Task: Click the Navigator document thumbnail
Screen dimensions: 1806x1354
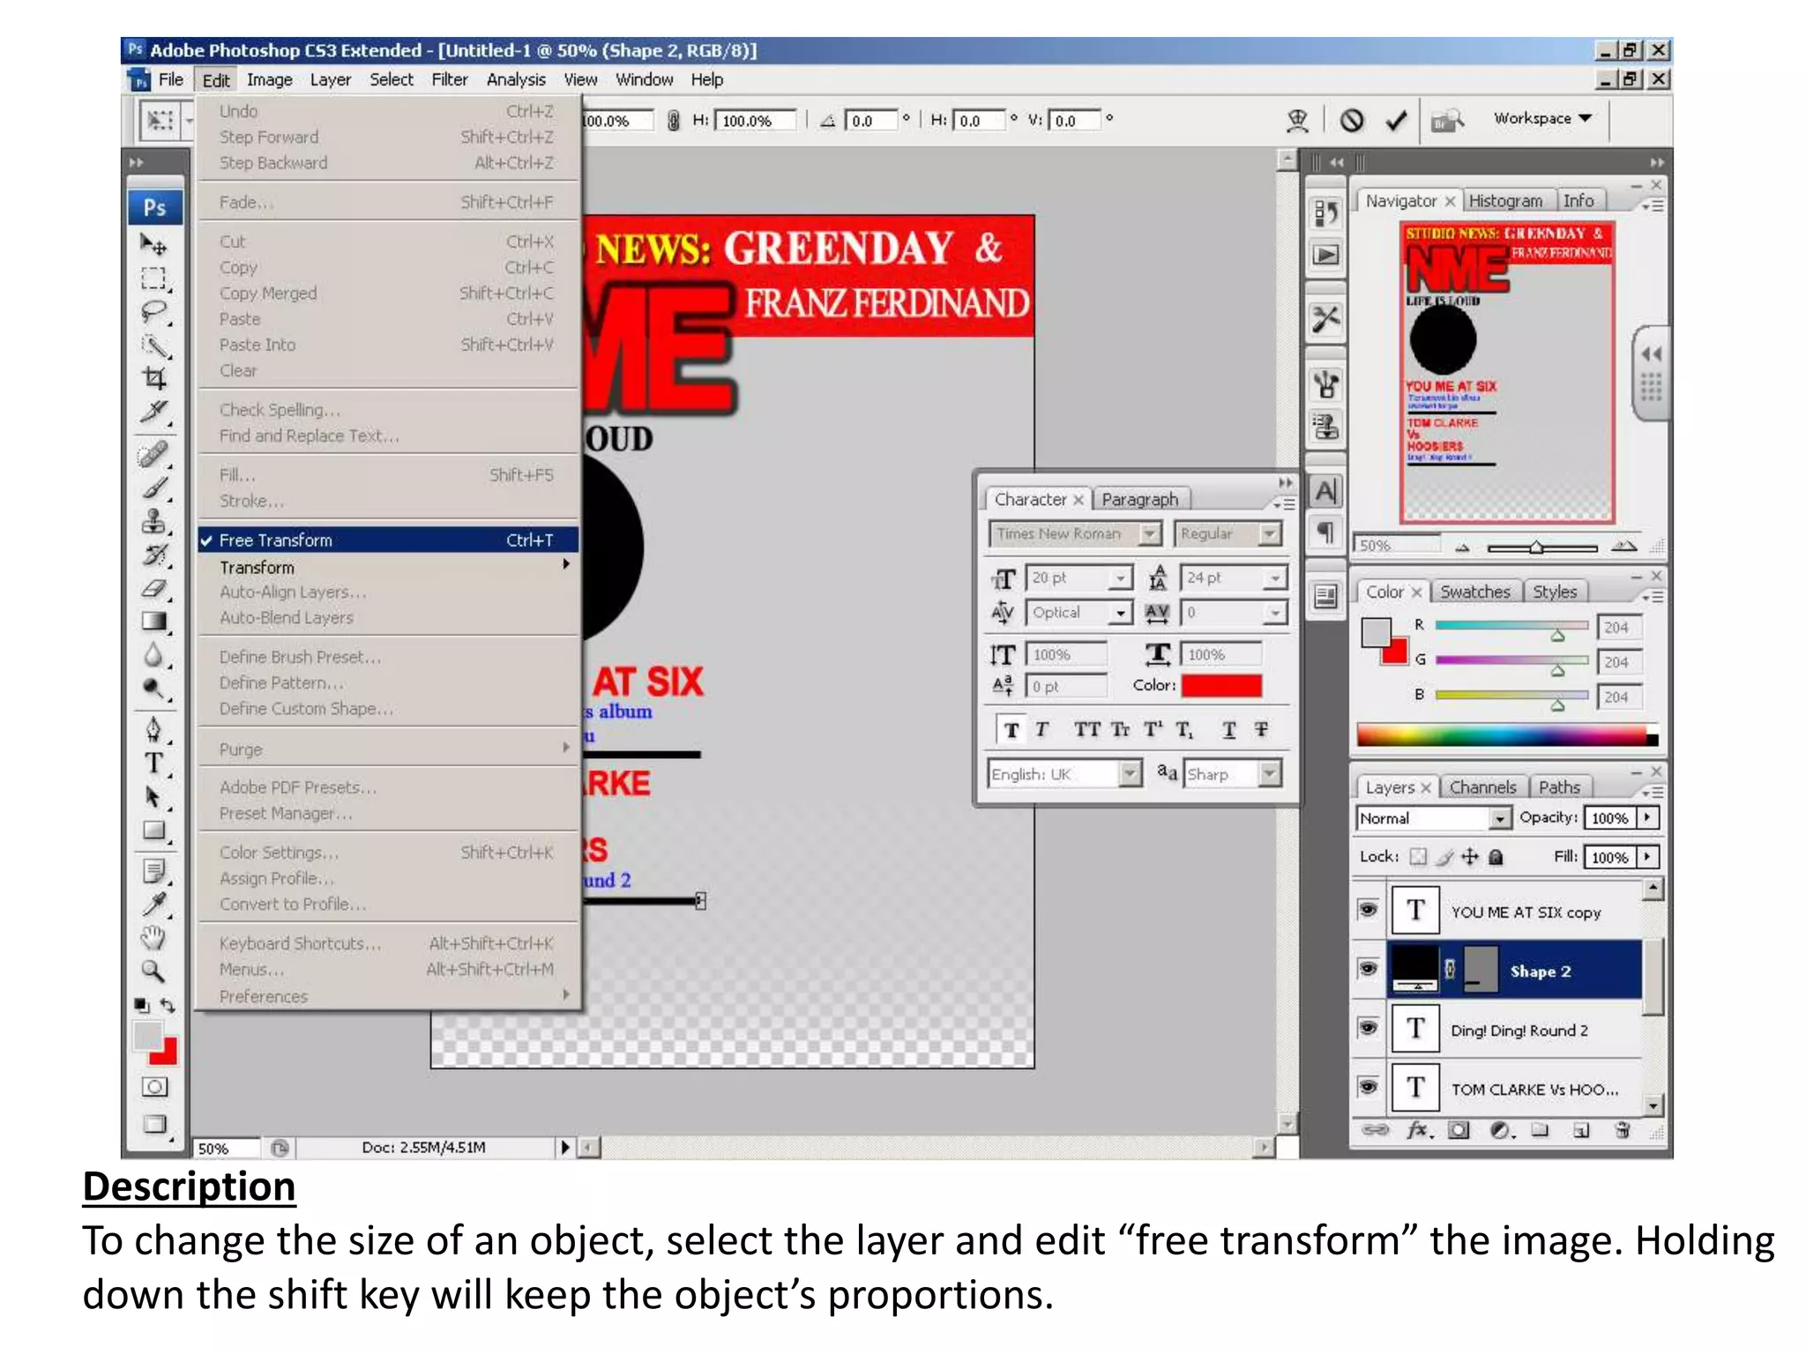Action: (x=1507, y=373)
